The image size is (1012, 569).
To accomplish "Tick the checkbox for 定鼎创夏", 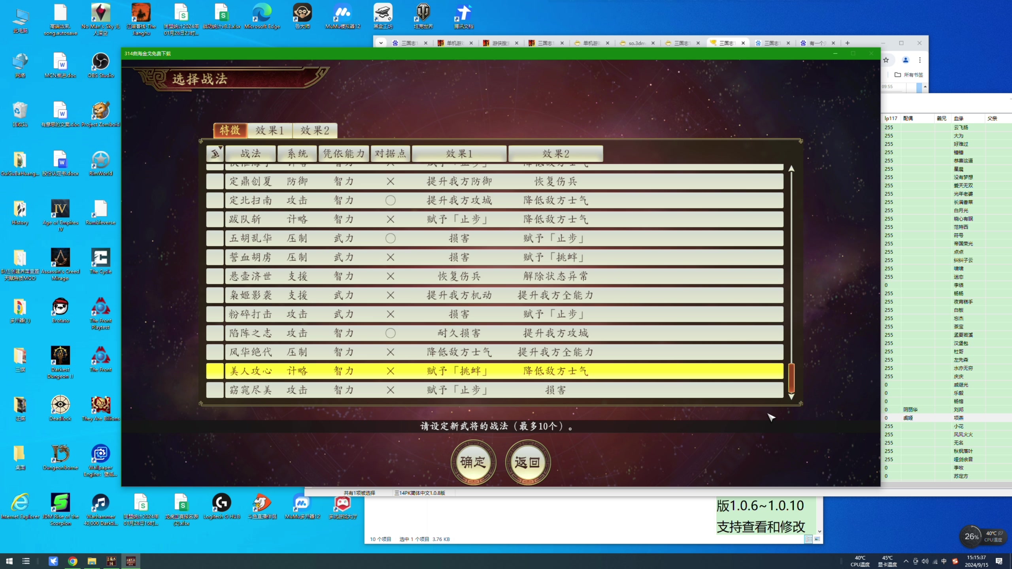I will coord(215,181).
